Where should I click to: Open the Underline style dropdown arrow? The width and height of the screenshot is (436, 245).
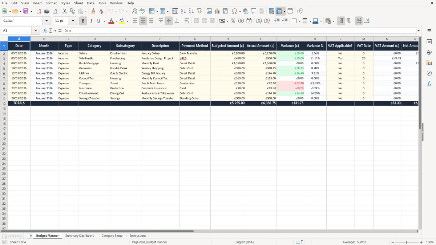[104, 21]
